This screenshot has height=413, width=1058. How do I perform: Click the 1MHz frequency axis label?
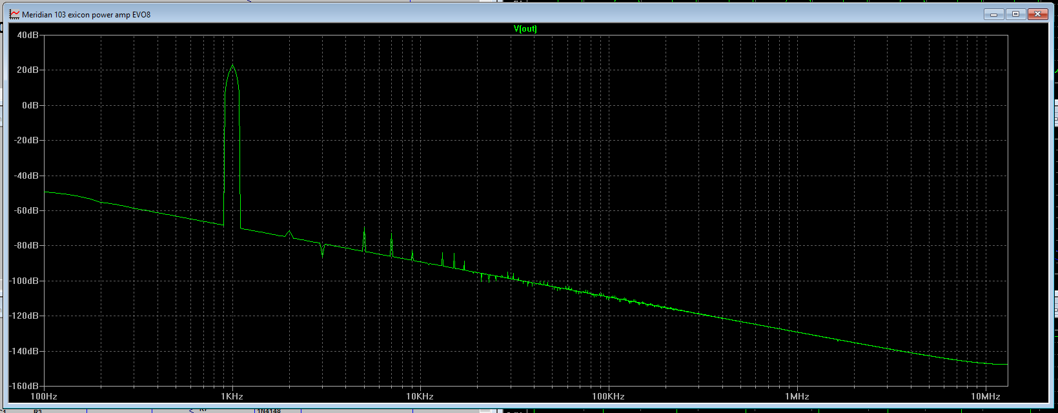[x=797, y=396]
